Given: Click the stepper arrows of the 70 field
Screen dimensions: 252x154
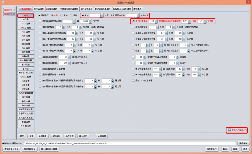Looking at the screenshot, I should (199, 69).
